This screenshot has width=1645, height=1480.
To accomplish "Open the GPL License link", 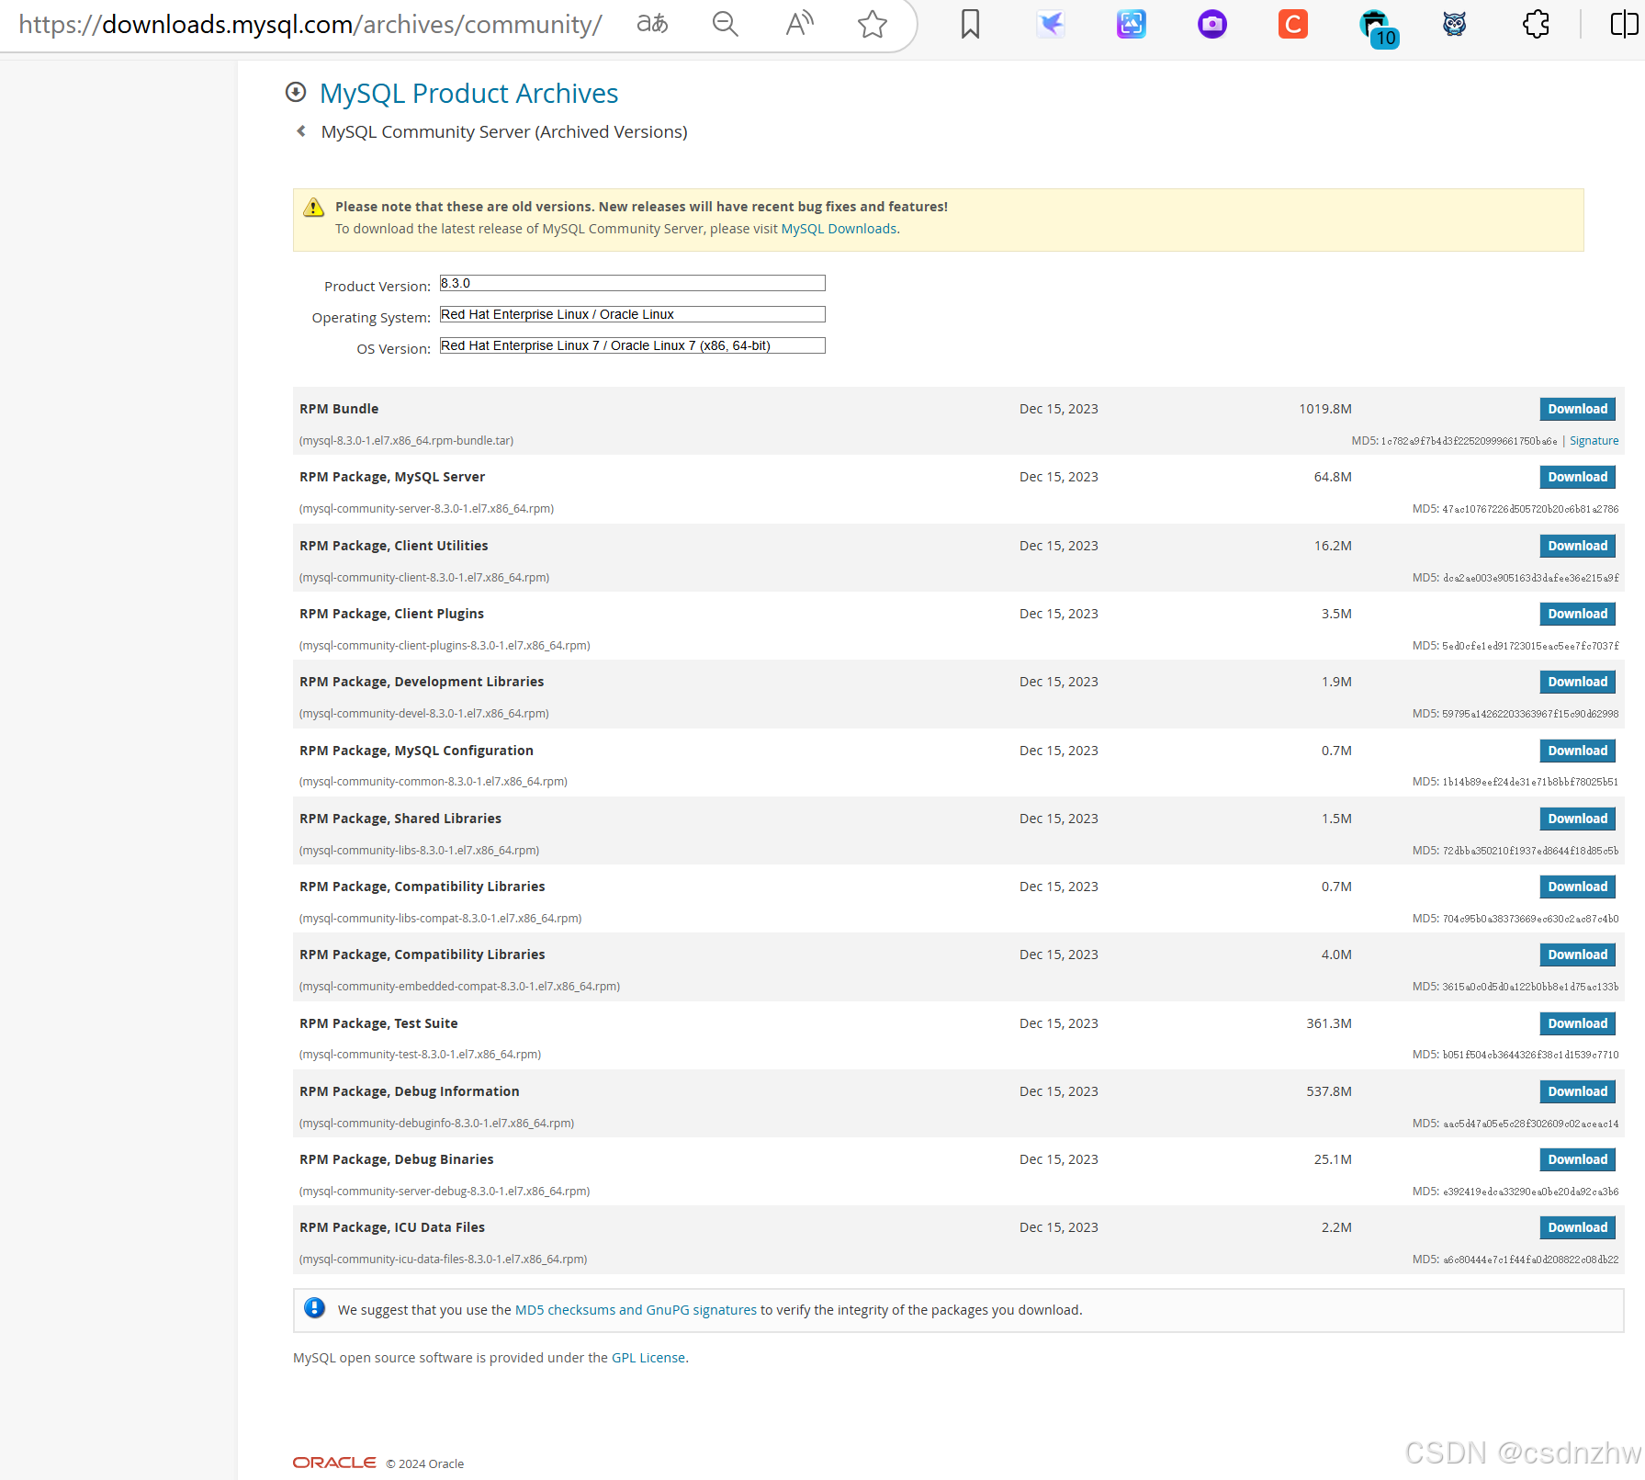I will [648, 1358].
